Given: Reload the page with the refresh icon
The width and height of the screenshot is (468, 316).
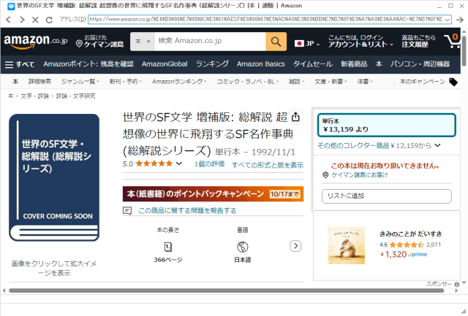Looking at the screenshot, I should point(49,20).
